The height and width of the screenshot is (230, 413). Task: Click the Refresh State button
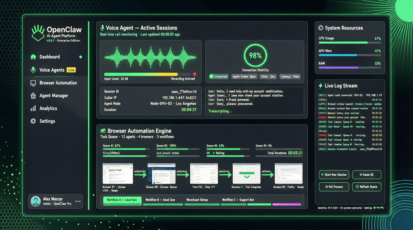click(367, 187)
